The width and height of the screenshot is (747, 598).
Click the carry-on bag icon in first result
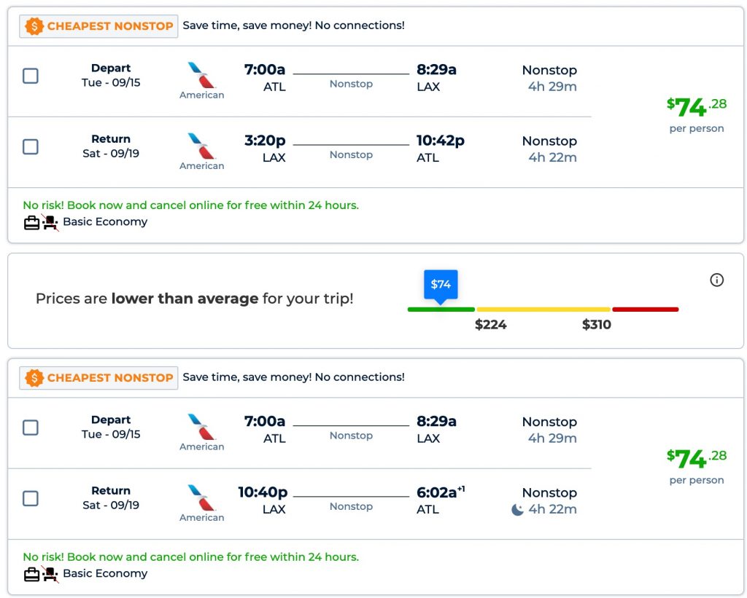tap(31, 223)
